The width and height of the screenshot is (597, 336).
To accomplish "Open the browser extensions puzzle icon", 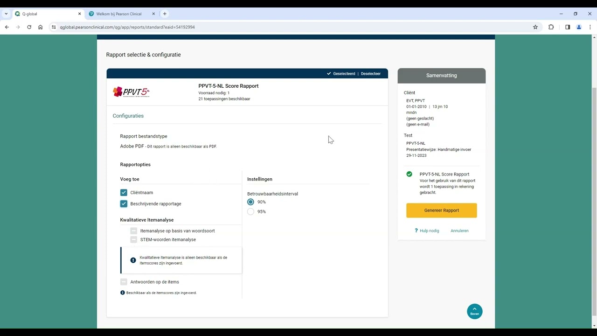I will click(x=551, y=27).
